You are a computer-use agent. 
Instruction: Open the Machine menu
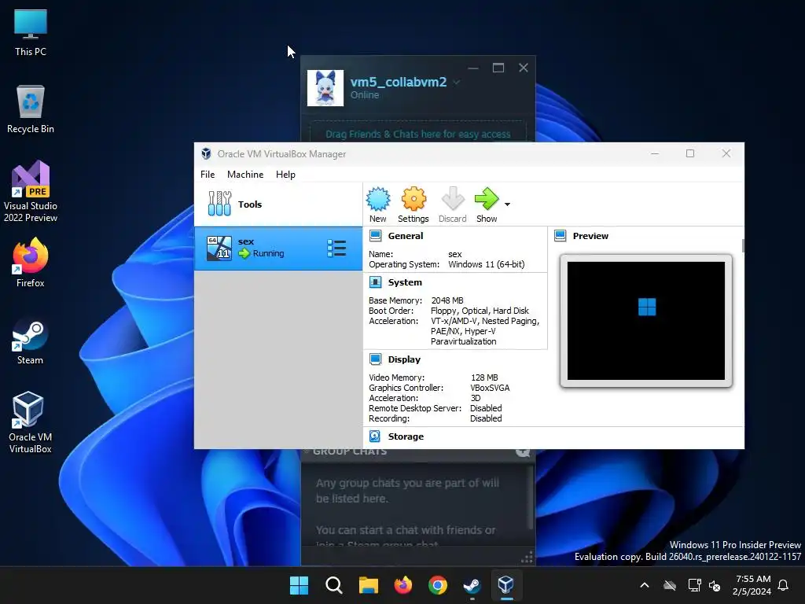point(245,175)
